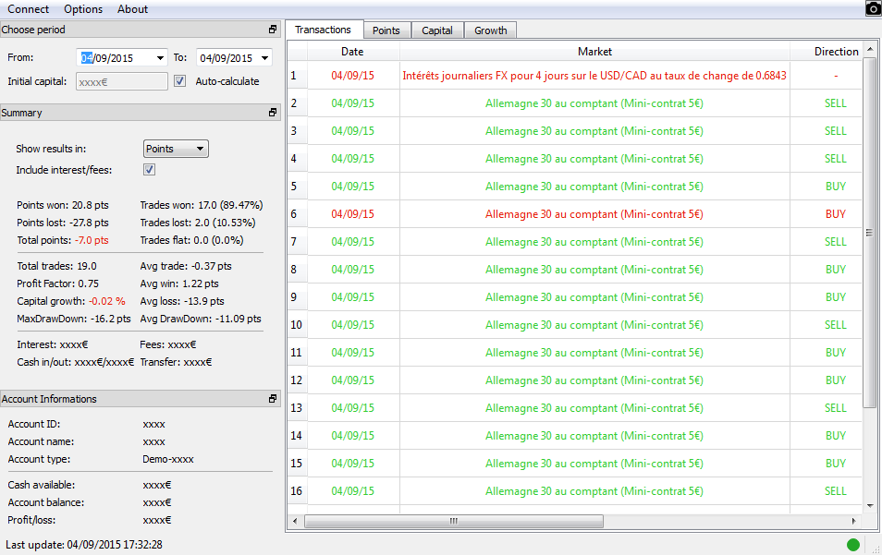Take a screenshot with the camera icon
The height and width of the screenshot is (555, 882).
click(873, 8)
